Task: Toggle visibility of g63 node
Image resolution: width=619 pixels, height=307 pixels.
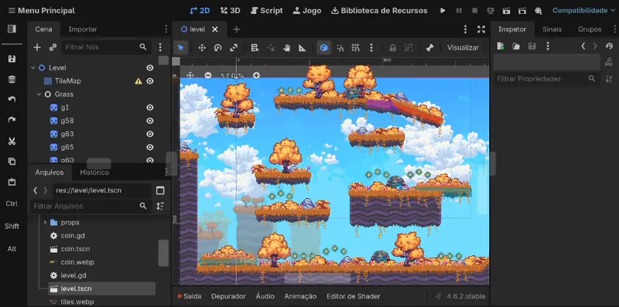Action: 149,134
